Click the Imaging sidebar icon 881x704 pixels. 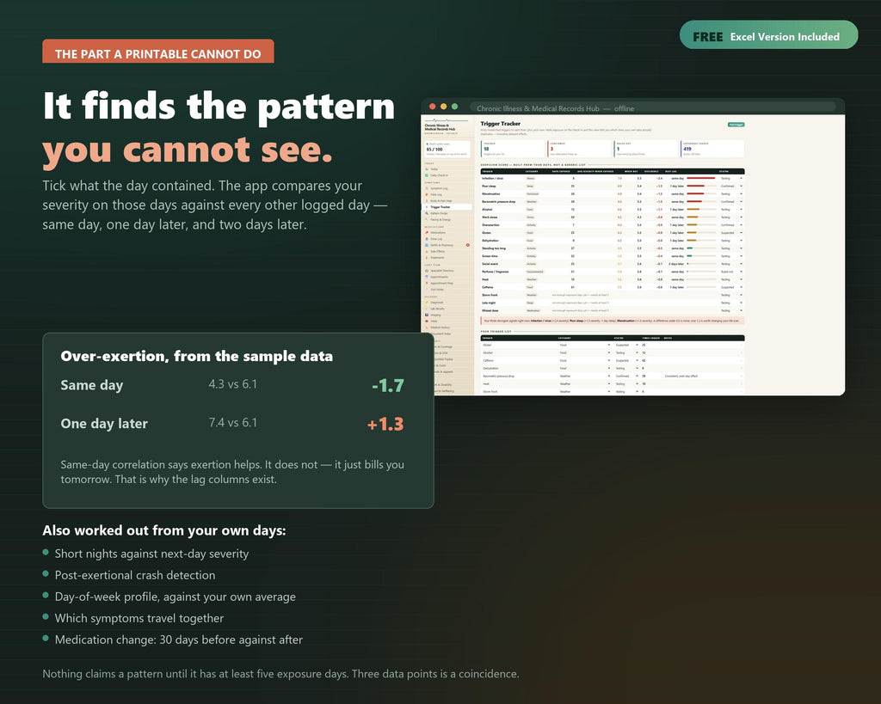click(427, 315)
